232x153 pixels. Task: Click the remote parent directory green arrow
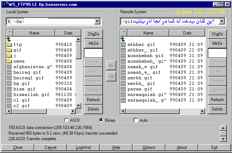pyautogui.click(x=123, y=39)
